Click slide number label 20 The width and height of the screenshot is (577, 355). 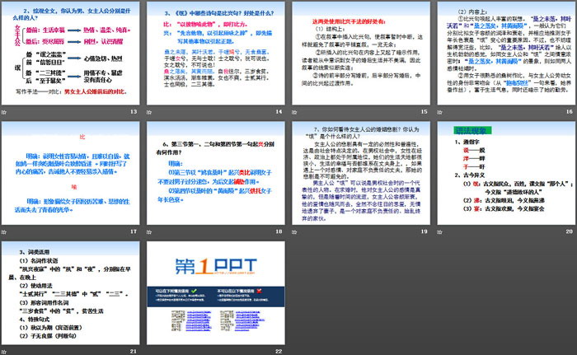point(570,231)
